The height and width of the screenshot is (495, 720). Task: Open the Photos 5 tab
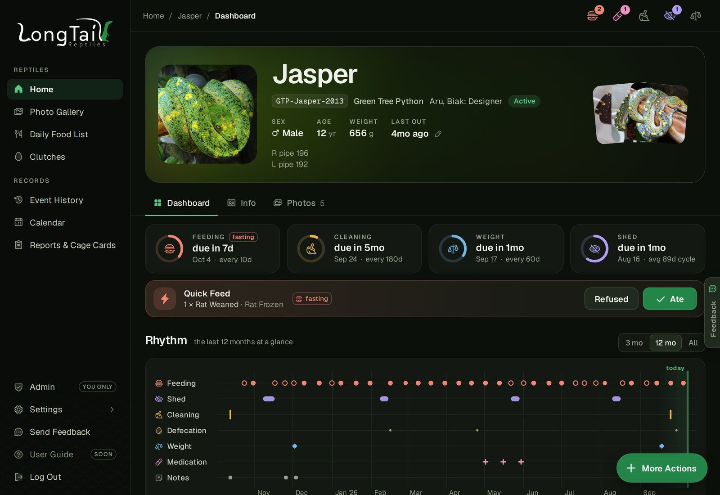click(299, 203)
